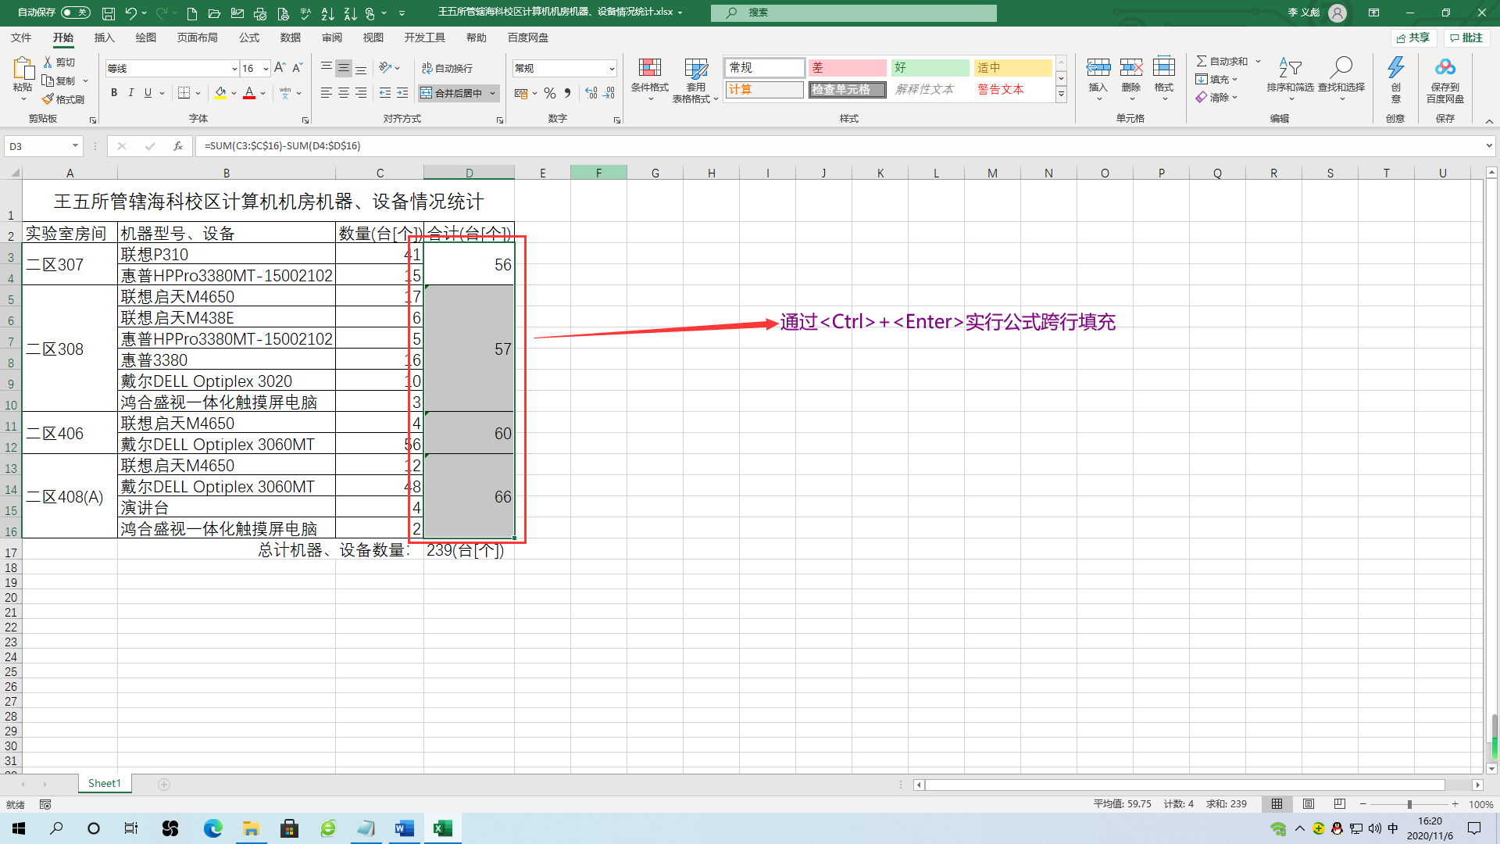Click the Save icon in quick access toolbar

tap(109, 13)
